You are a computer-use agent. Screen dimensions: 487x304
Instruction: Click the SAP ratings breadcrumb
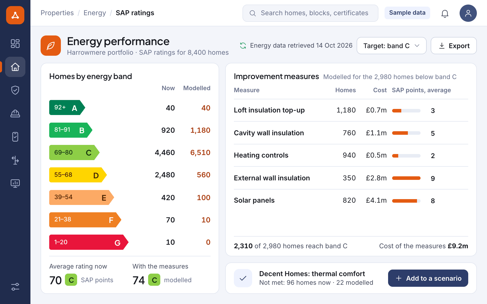coord(135,13)
